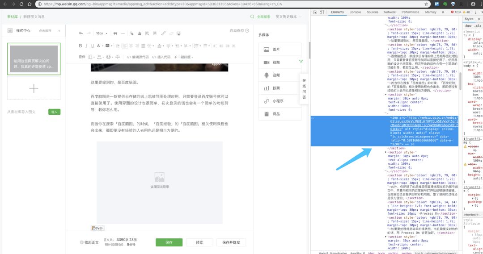This screenshot has width=483, height=254.
Task: Click the 预览 preview button
Action: (x=199, y=242)
